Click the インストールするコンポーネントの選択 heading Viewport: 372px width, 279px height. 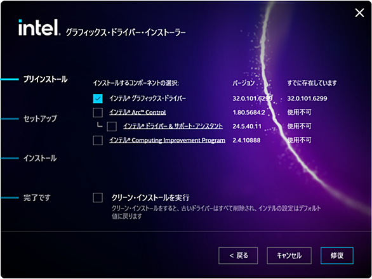coord(136,83)
